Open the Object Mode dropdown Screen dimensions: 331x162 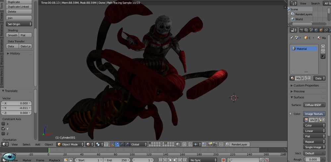[x=69, y=144]
